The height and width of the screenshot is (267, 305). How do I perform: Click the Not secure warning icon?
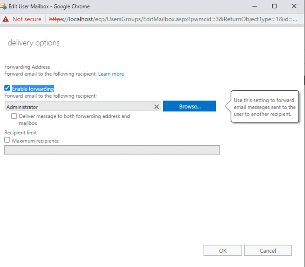tap(6, 19)
